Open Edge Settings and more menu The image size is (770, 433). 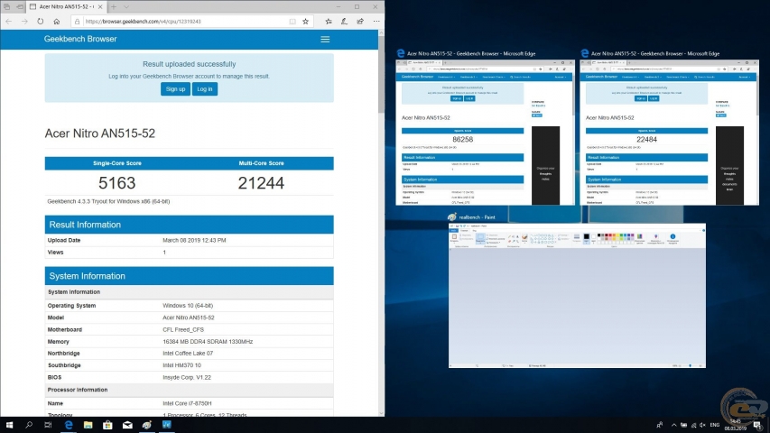376,21
